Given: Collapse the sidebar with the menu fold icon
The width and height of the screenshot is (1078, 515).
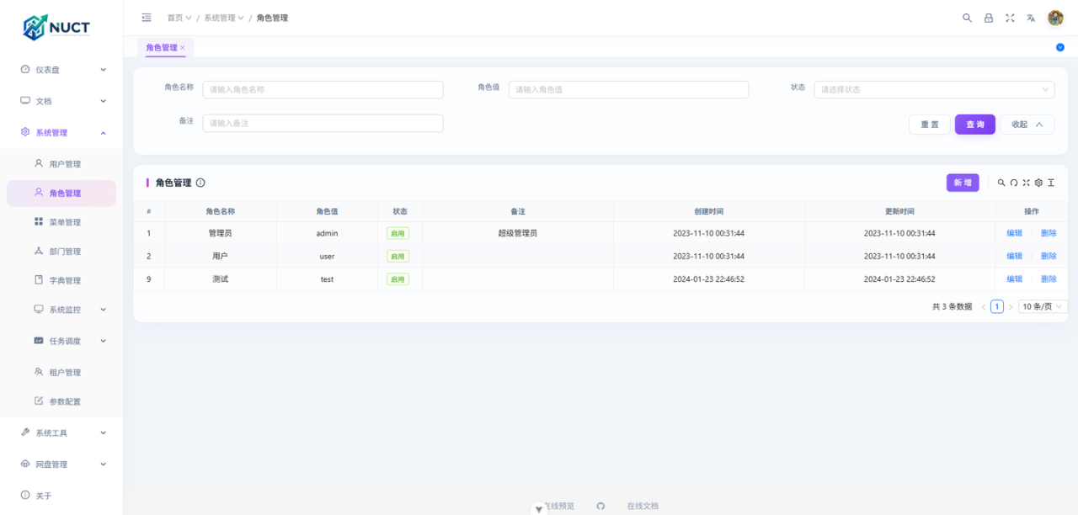Looking at the screenshot, I should click(x=147, y=18).
